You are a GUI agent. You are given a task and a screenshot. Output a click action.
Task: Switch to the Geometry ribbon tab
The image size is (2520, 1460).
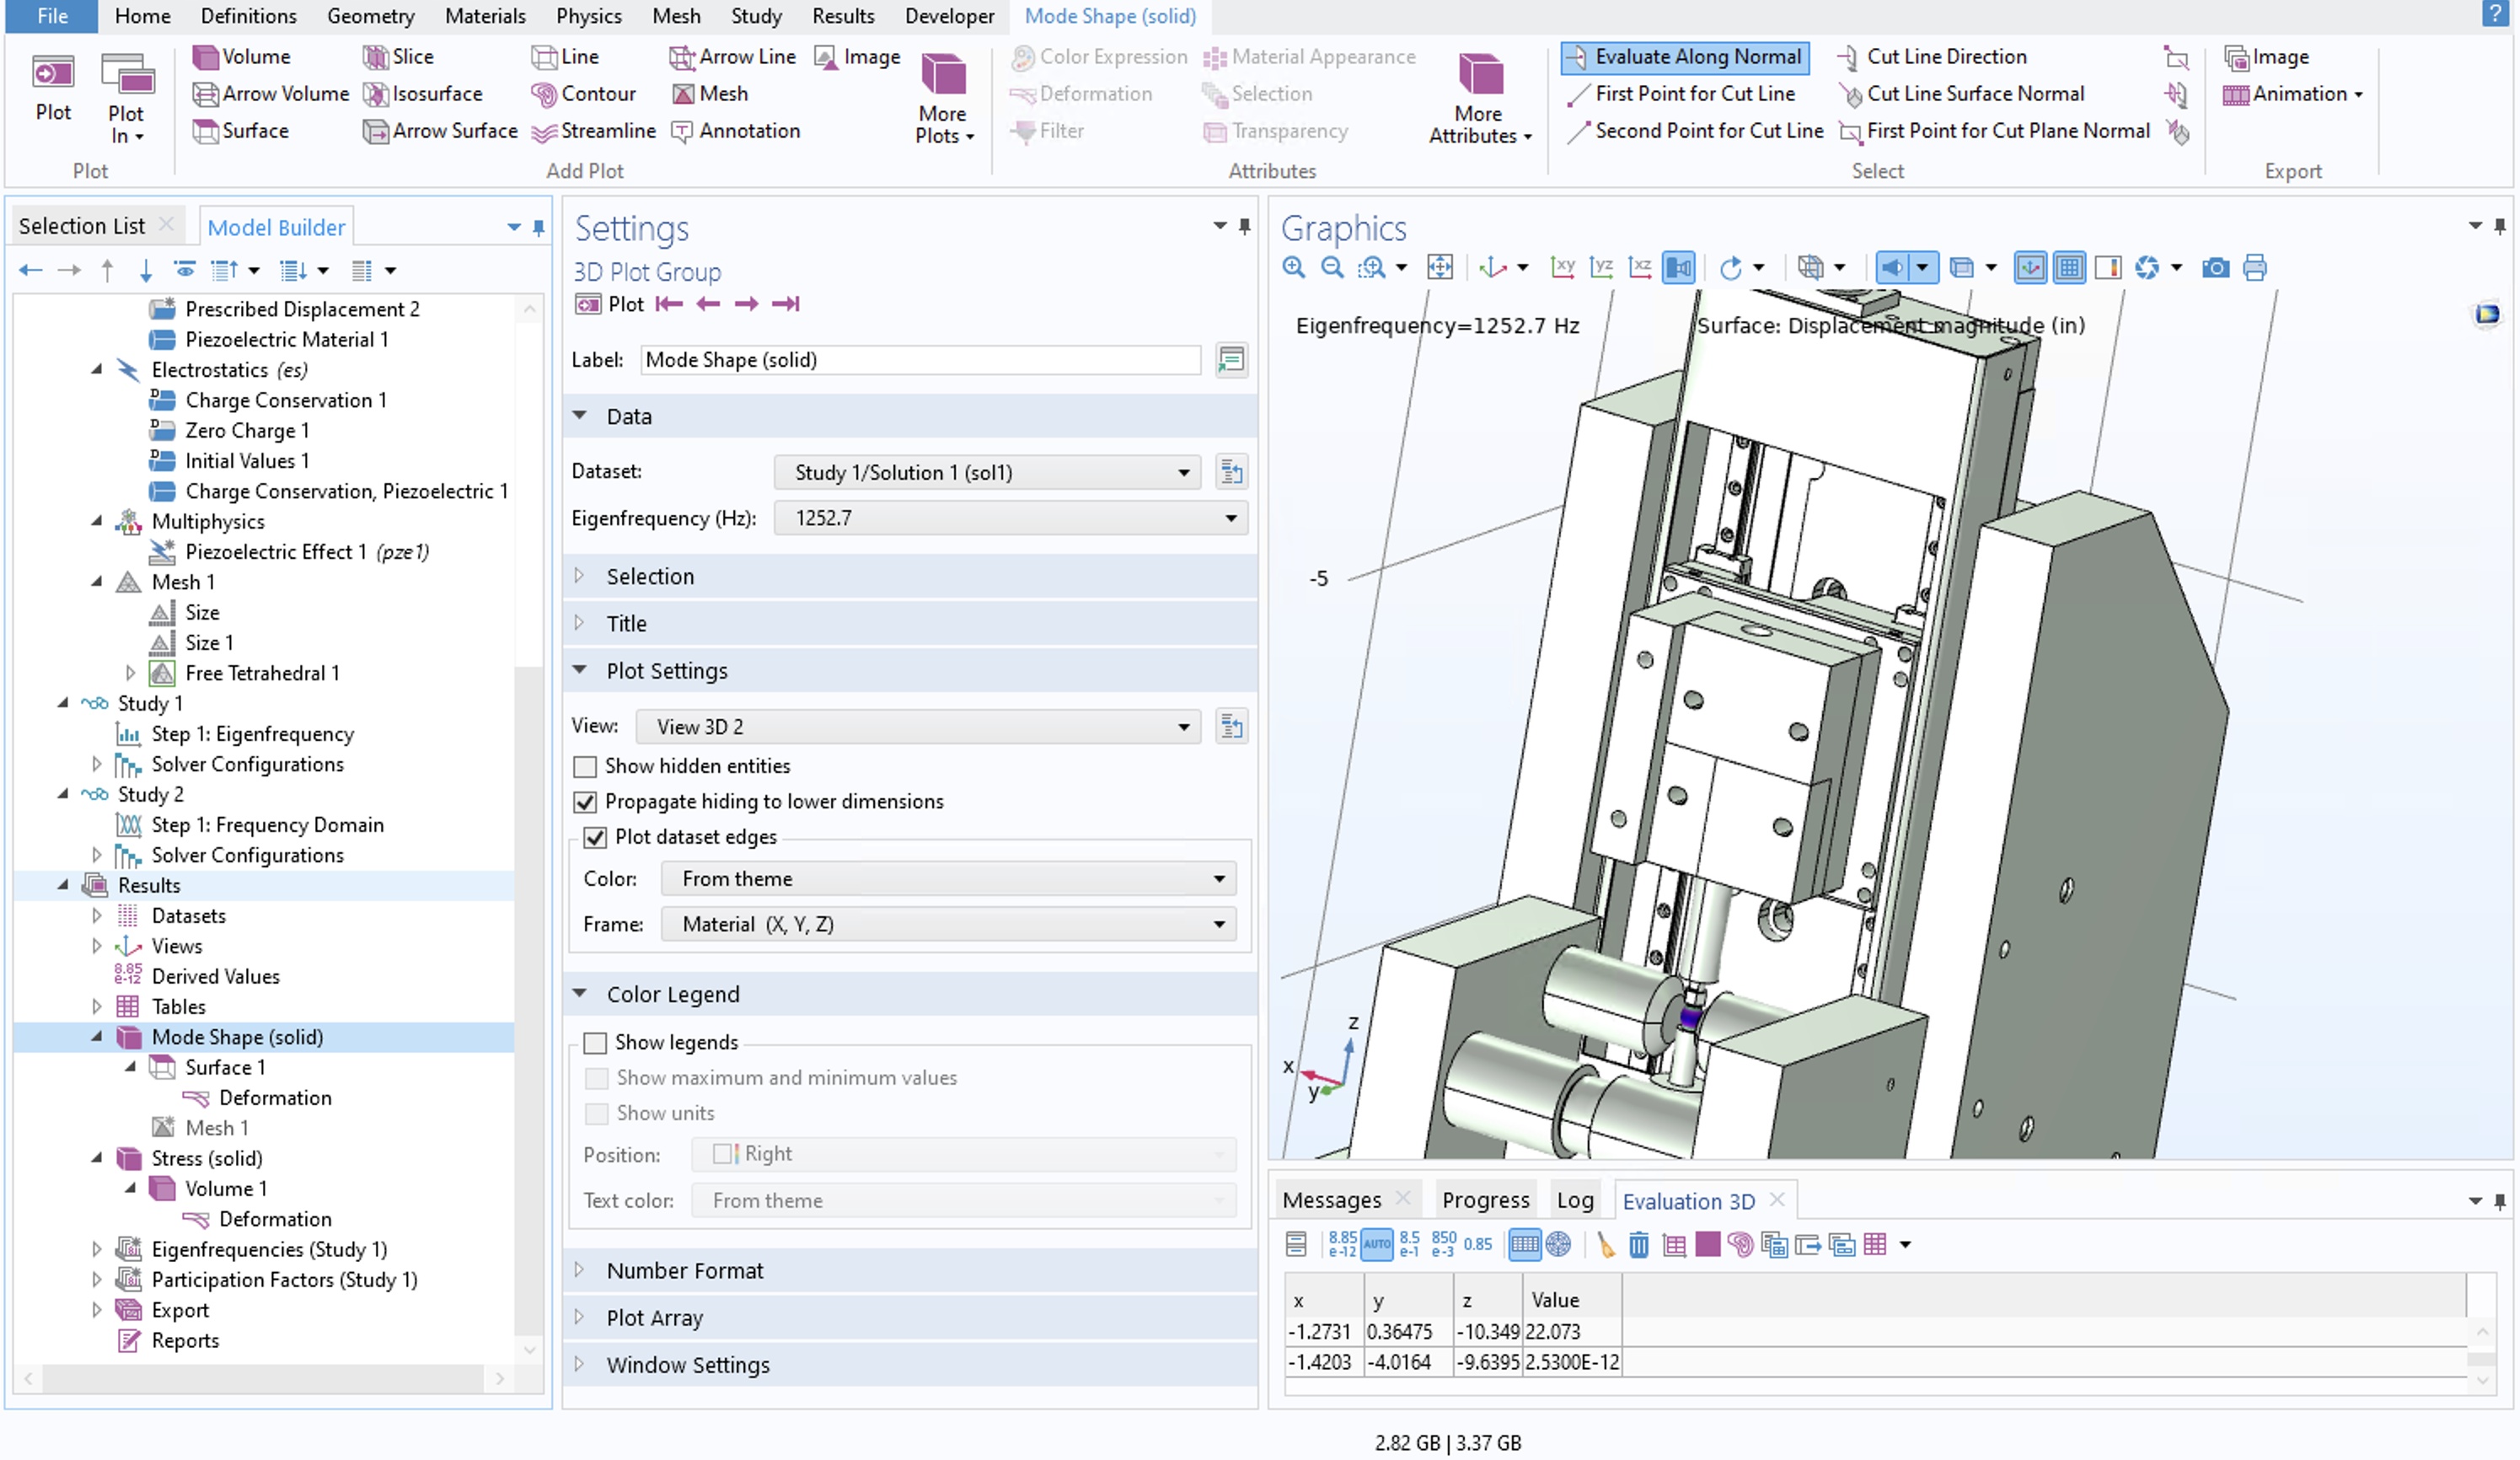point(370,16)
